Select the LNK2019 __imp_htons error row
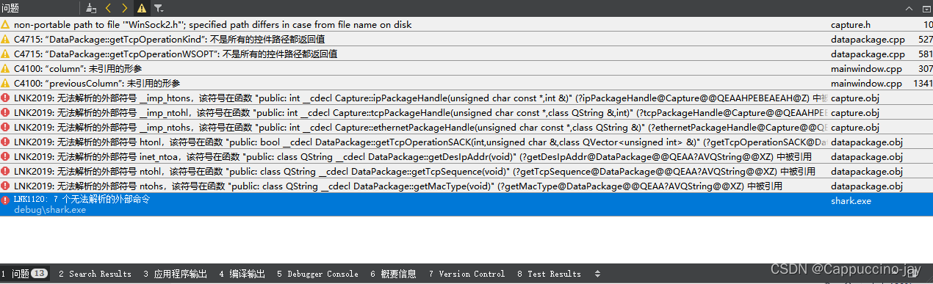This screenshot has width=933, height=284. (466, 98)
